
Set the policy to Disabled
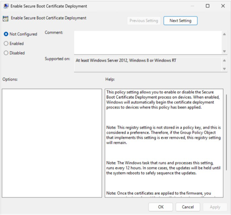pos(6,53)
